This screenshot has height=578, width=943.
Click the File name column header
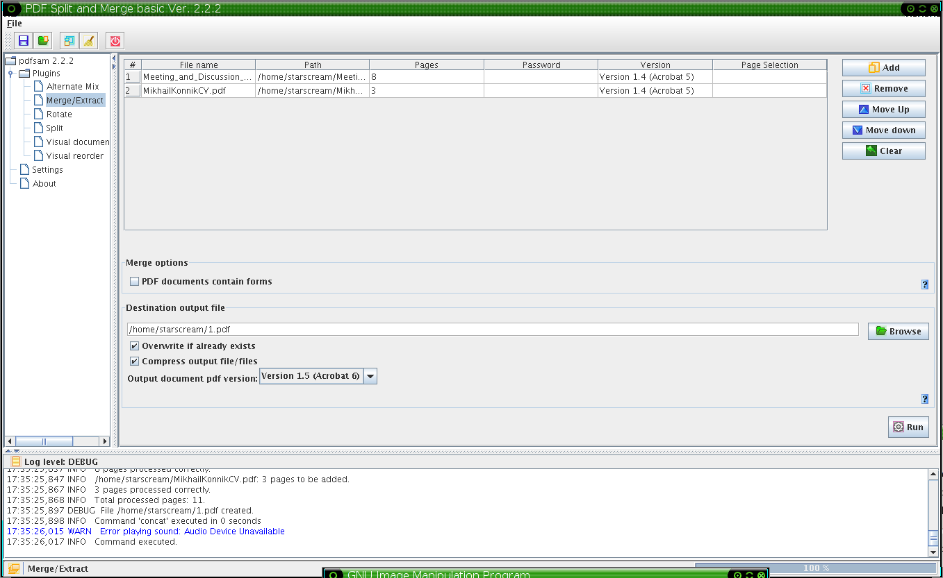[x=199, y=65]
